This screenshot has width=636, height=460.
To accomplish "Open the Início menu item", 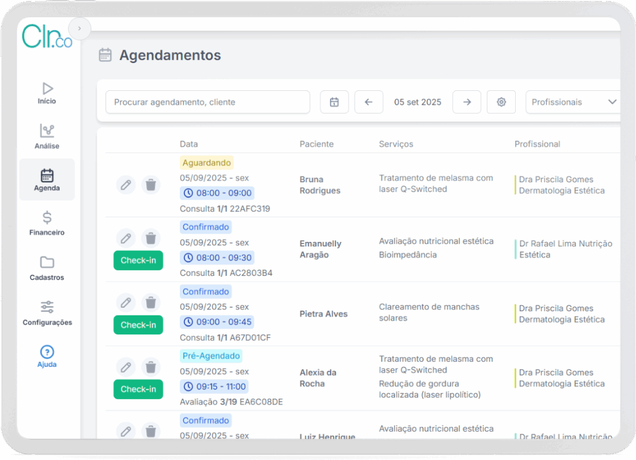I will click(47, 93).
